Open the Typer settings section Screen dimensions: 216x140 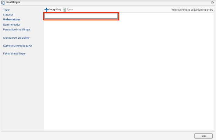coord(6,10)
